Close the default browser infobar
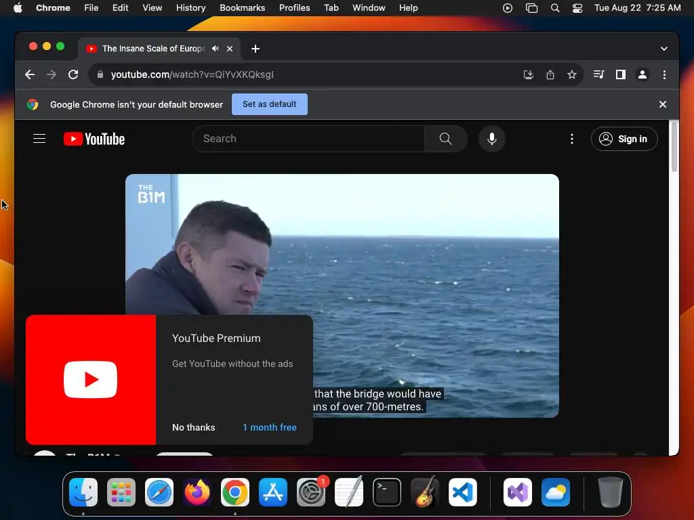 point(663,104)
